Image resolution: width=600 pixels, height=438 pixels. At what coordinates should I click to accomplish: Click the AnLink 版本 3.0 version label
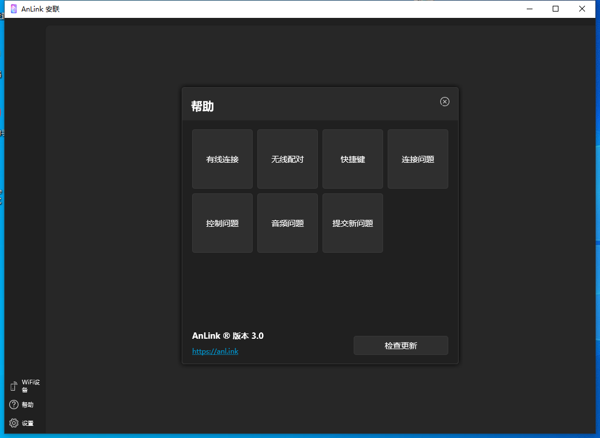pyautogui.click(x=227, y=335)
